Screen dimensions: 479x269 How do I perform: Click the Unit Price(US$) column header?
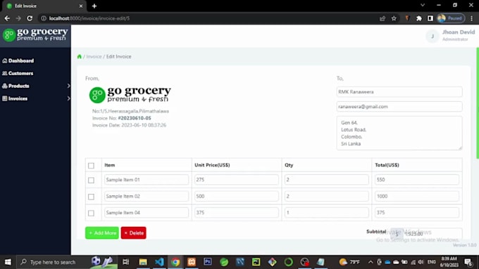pyautogui.click(x=212, y=165)
